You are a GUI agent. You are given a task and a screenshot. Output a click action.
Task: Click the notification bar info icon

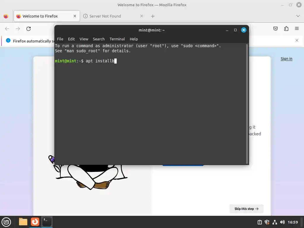point(8,40)
